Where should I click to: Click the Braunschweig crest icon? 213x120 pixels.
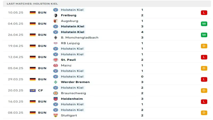click(x=56, y=93)
